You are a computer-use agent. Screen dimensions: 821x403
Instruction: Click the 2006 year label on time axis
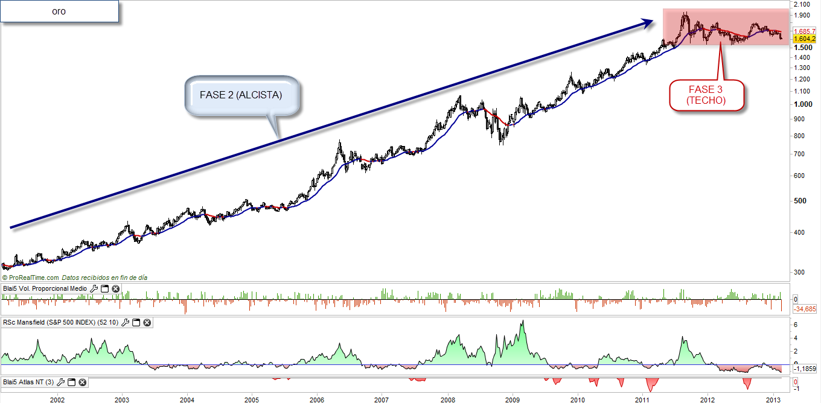pos(317,399)
